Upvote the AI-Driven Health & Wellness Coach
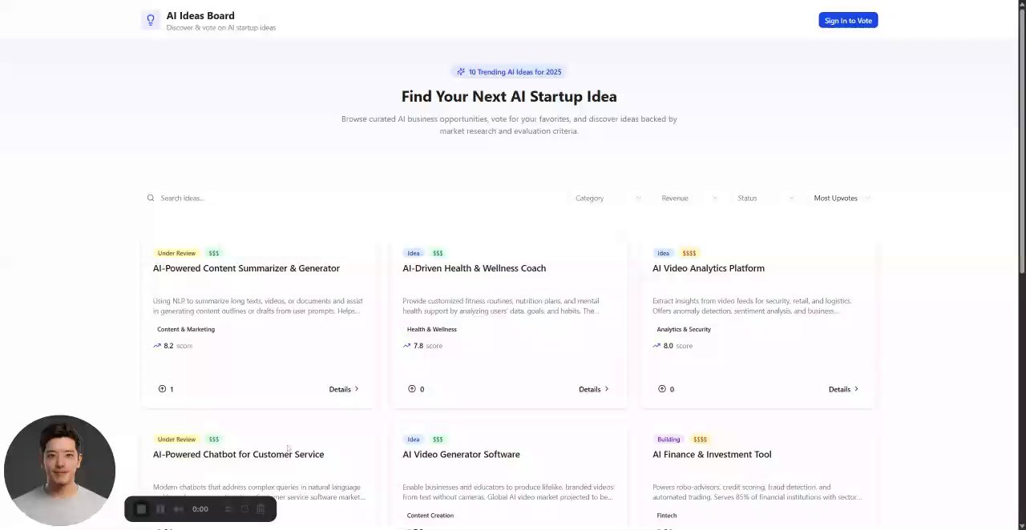This screenshot has width=1026, height=530. click(x=412, y=389)
